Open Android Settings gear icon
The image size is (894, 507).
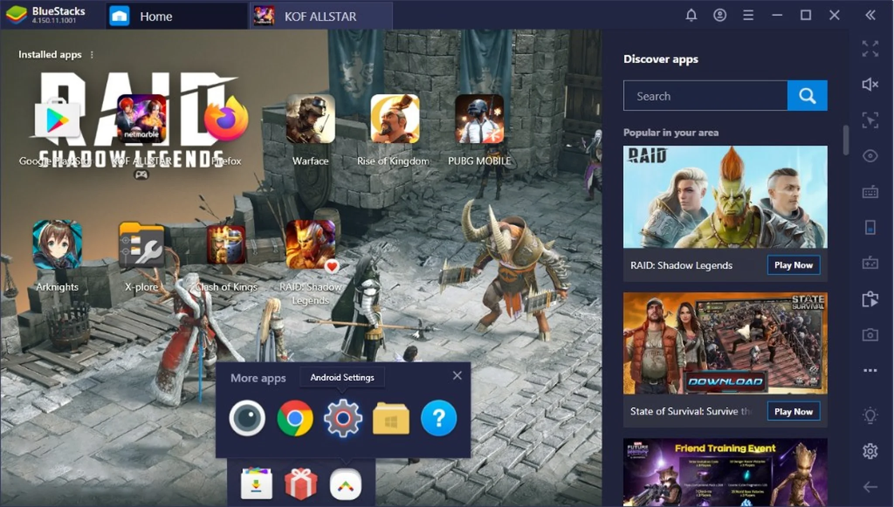pos(343,418)
